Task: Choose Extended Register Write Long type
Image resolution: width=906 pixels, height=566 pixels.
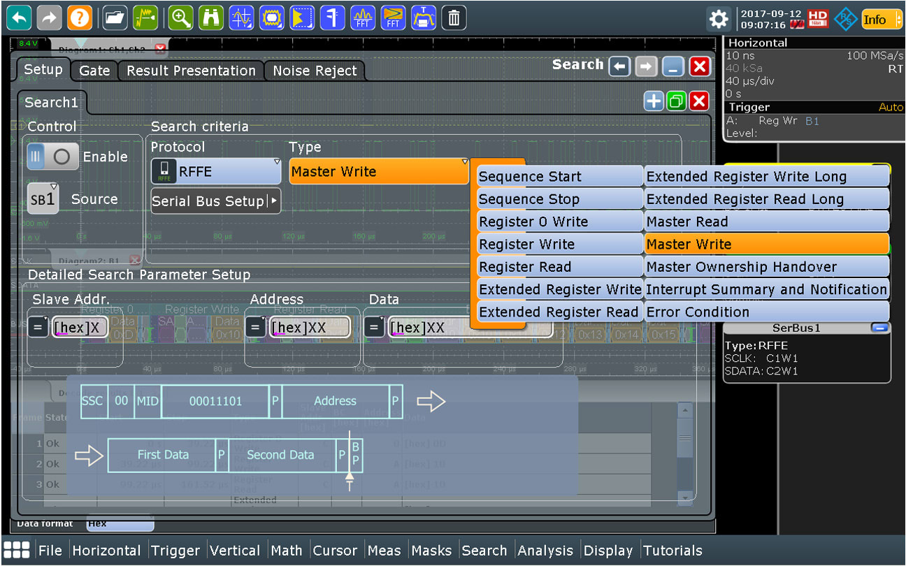Action: (x=767, y=177)
